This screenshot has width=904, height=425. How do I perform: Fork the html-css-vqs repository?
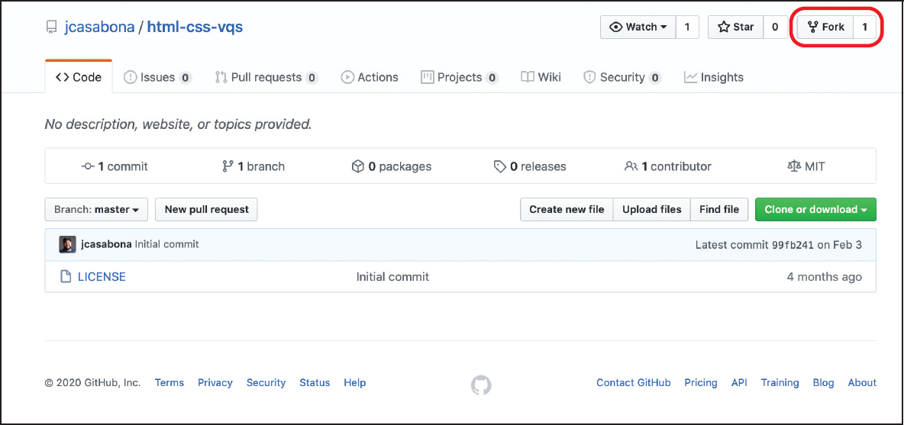[x=825, y=27]
